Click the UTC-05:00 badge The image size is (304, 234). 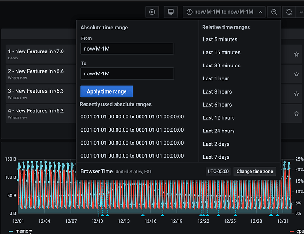(x=218, y=171)
